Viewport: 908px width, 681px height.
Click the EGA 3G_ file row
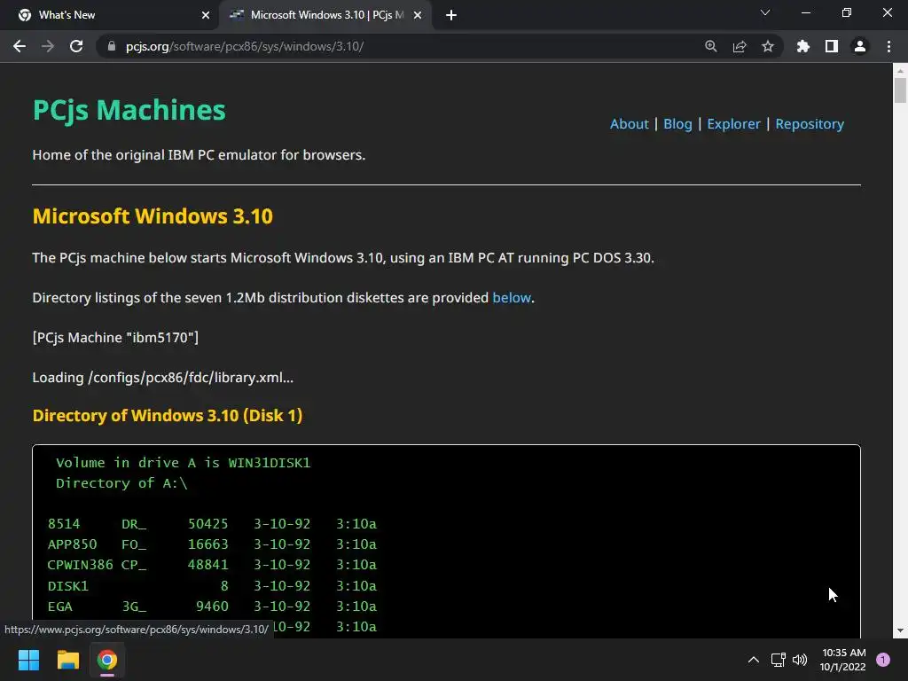(x=212, y=607)
